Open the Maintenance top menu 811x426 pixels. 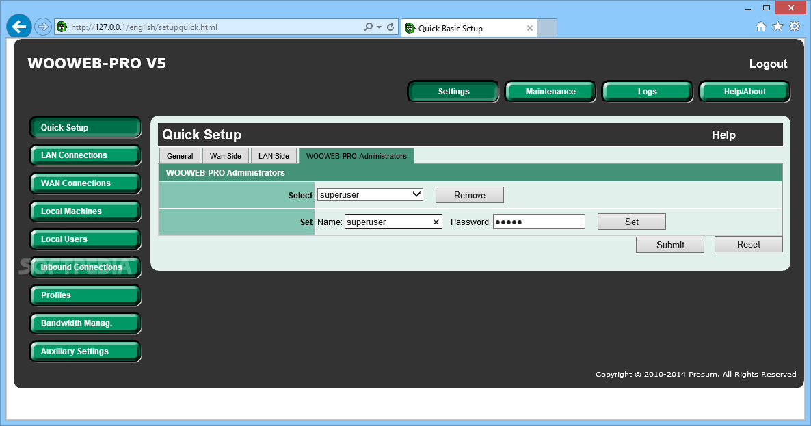coord(550,92)
